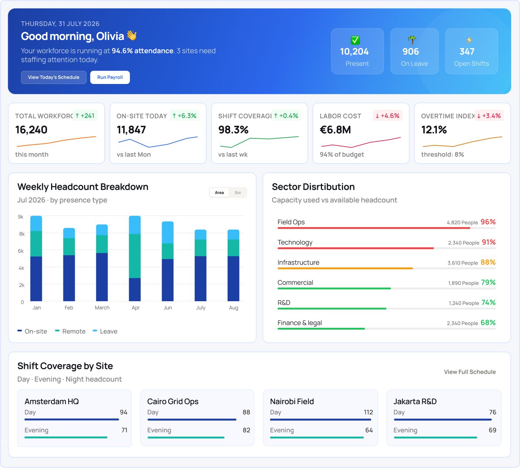This screenshot has height=468, width=520.
Task: Click Jakarta R&D Day shift bar
Action: 443,420
